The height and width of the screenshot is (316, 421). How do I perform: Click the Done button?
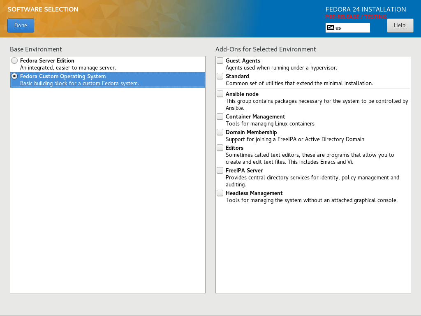21,26
